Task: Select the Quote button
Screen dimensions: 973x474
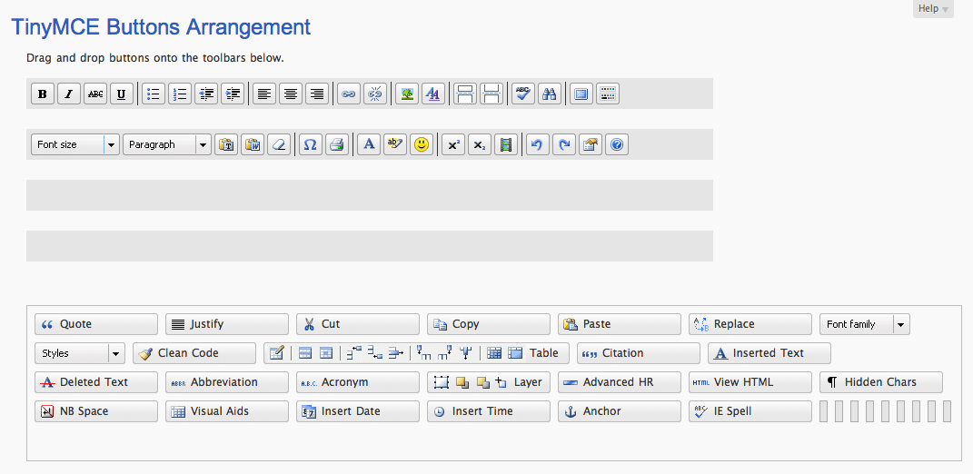Action: click(x=96, y=324)
